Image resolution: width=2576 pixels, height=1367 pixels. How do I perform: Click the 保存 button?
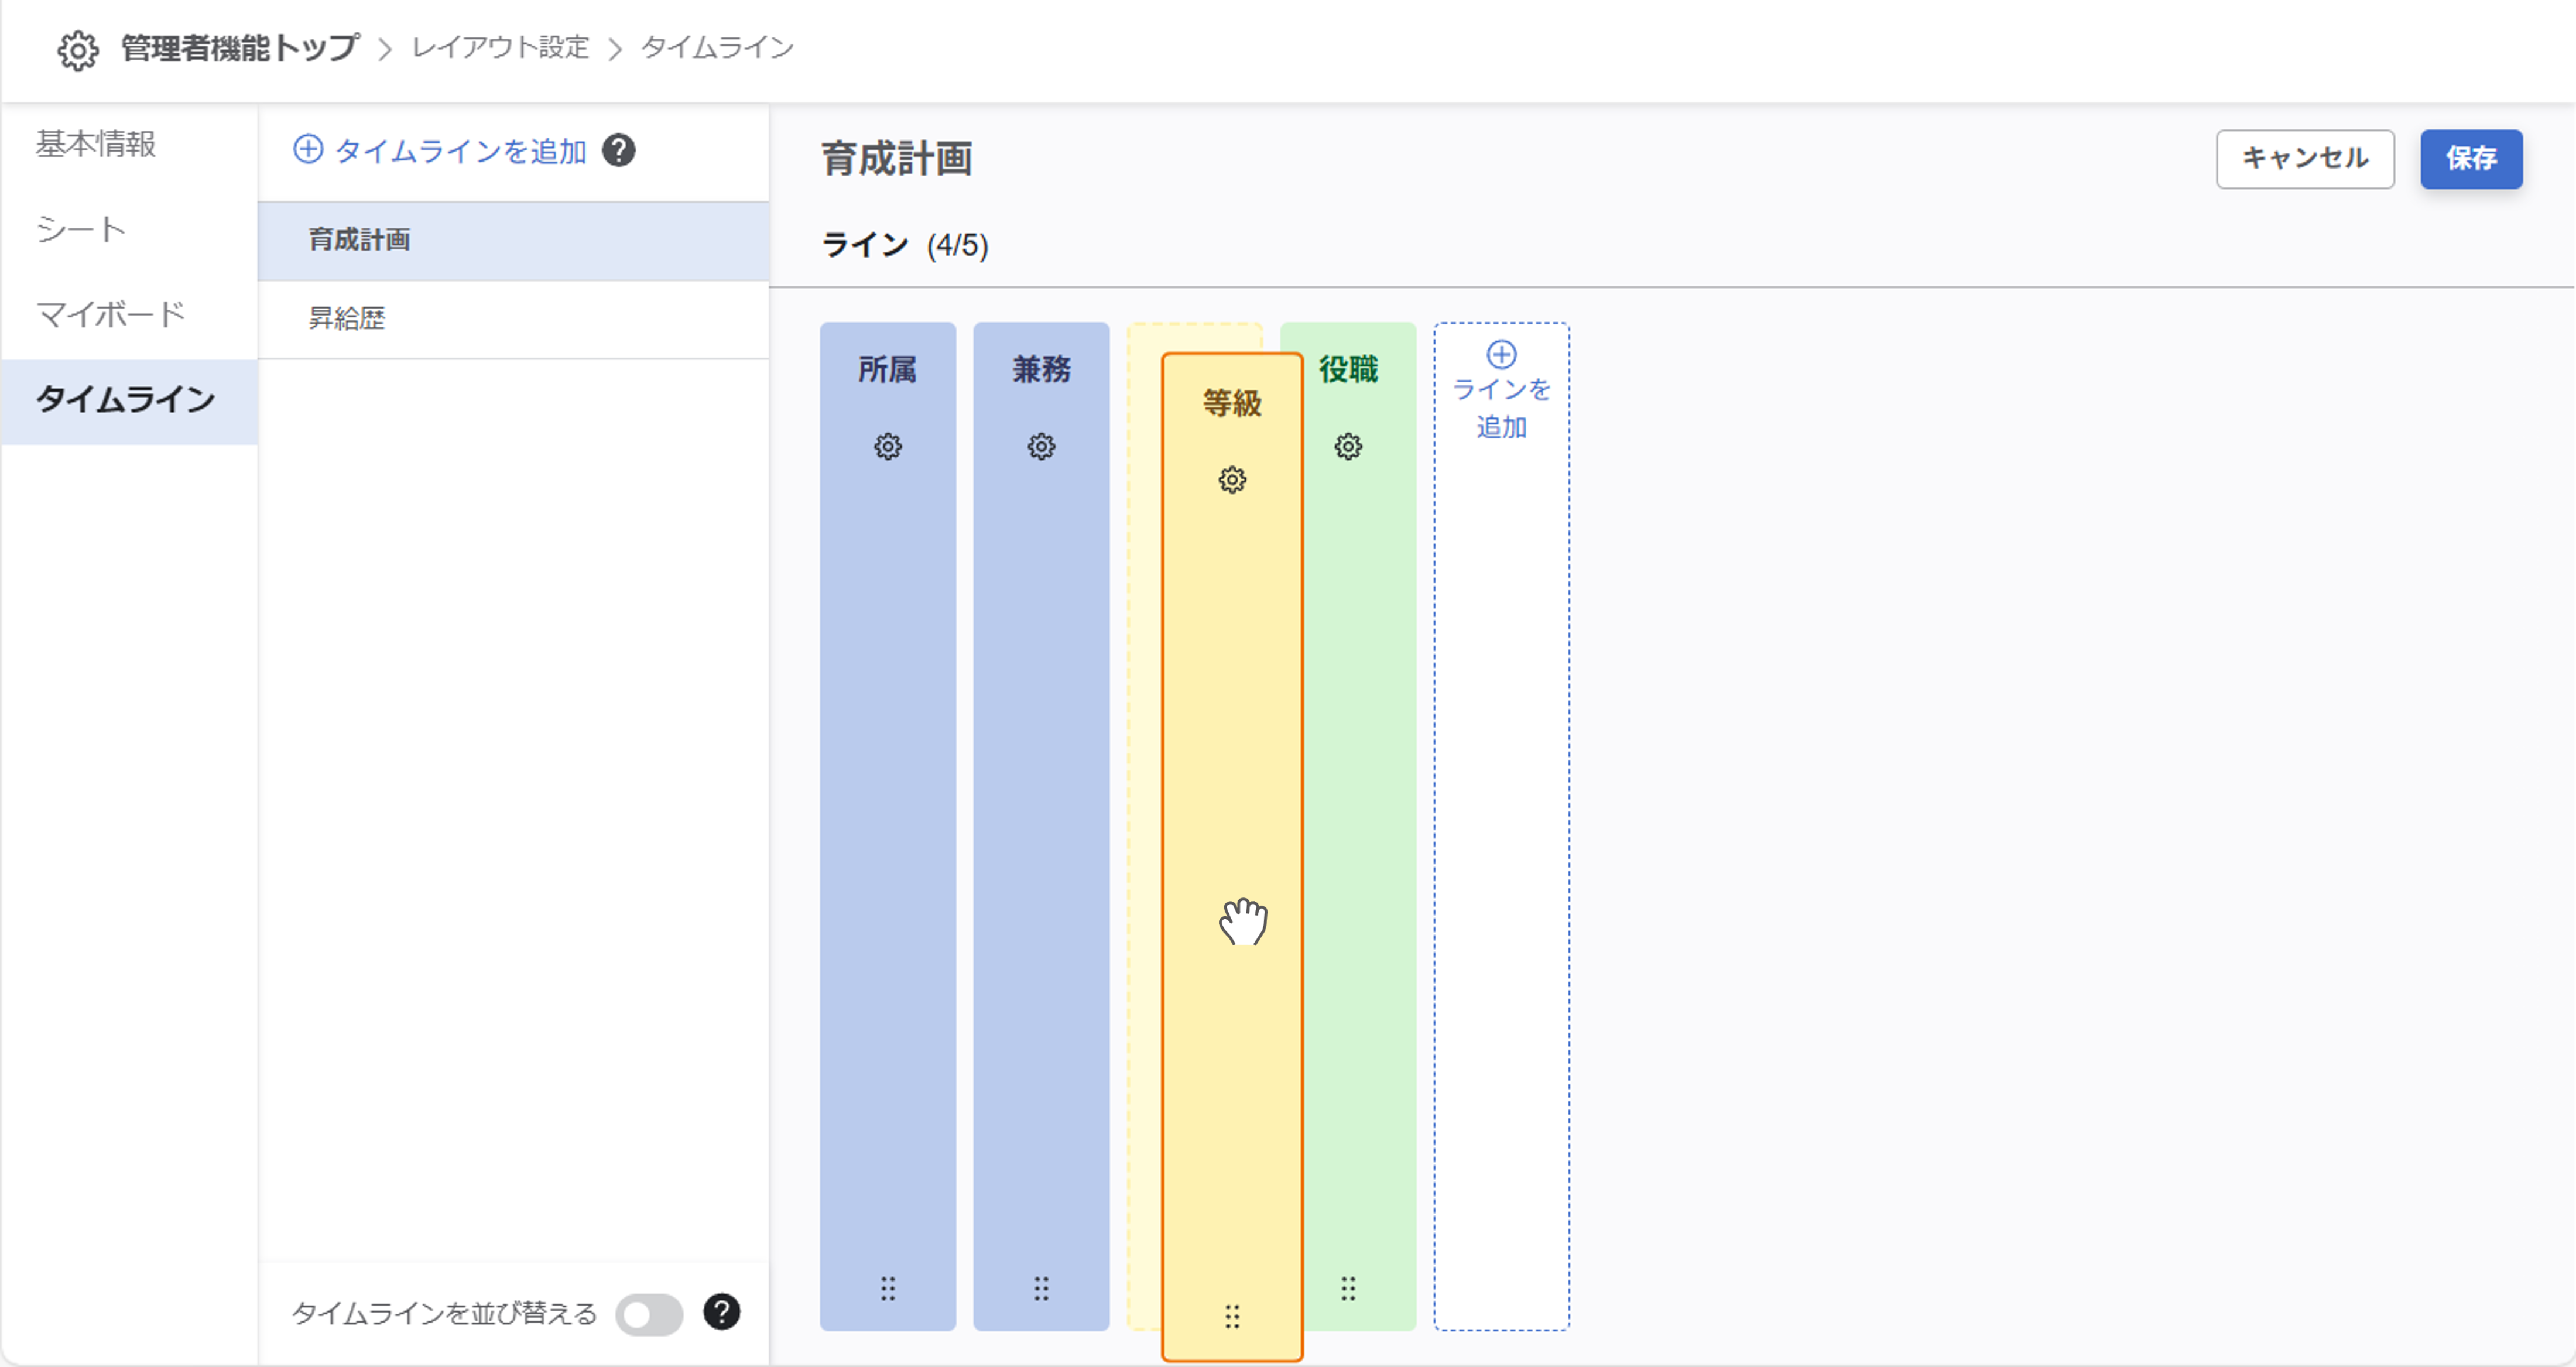pos(2471,159)
